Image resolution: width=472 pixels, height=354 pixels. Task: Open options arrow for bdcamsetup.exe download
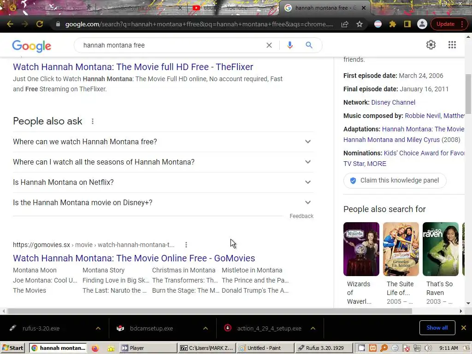click(x=206, y=328)
